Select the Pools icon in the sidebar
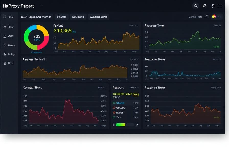 click(6, 45)
